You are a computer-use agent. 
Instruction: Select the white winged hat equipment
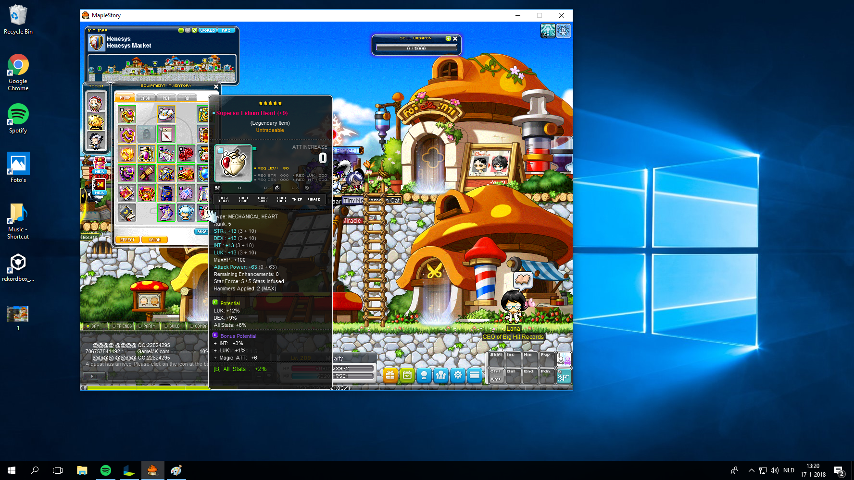(x=166, y=115)
